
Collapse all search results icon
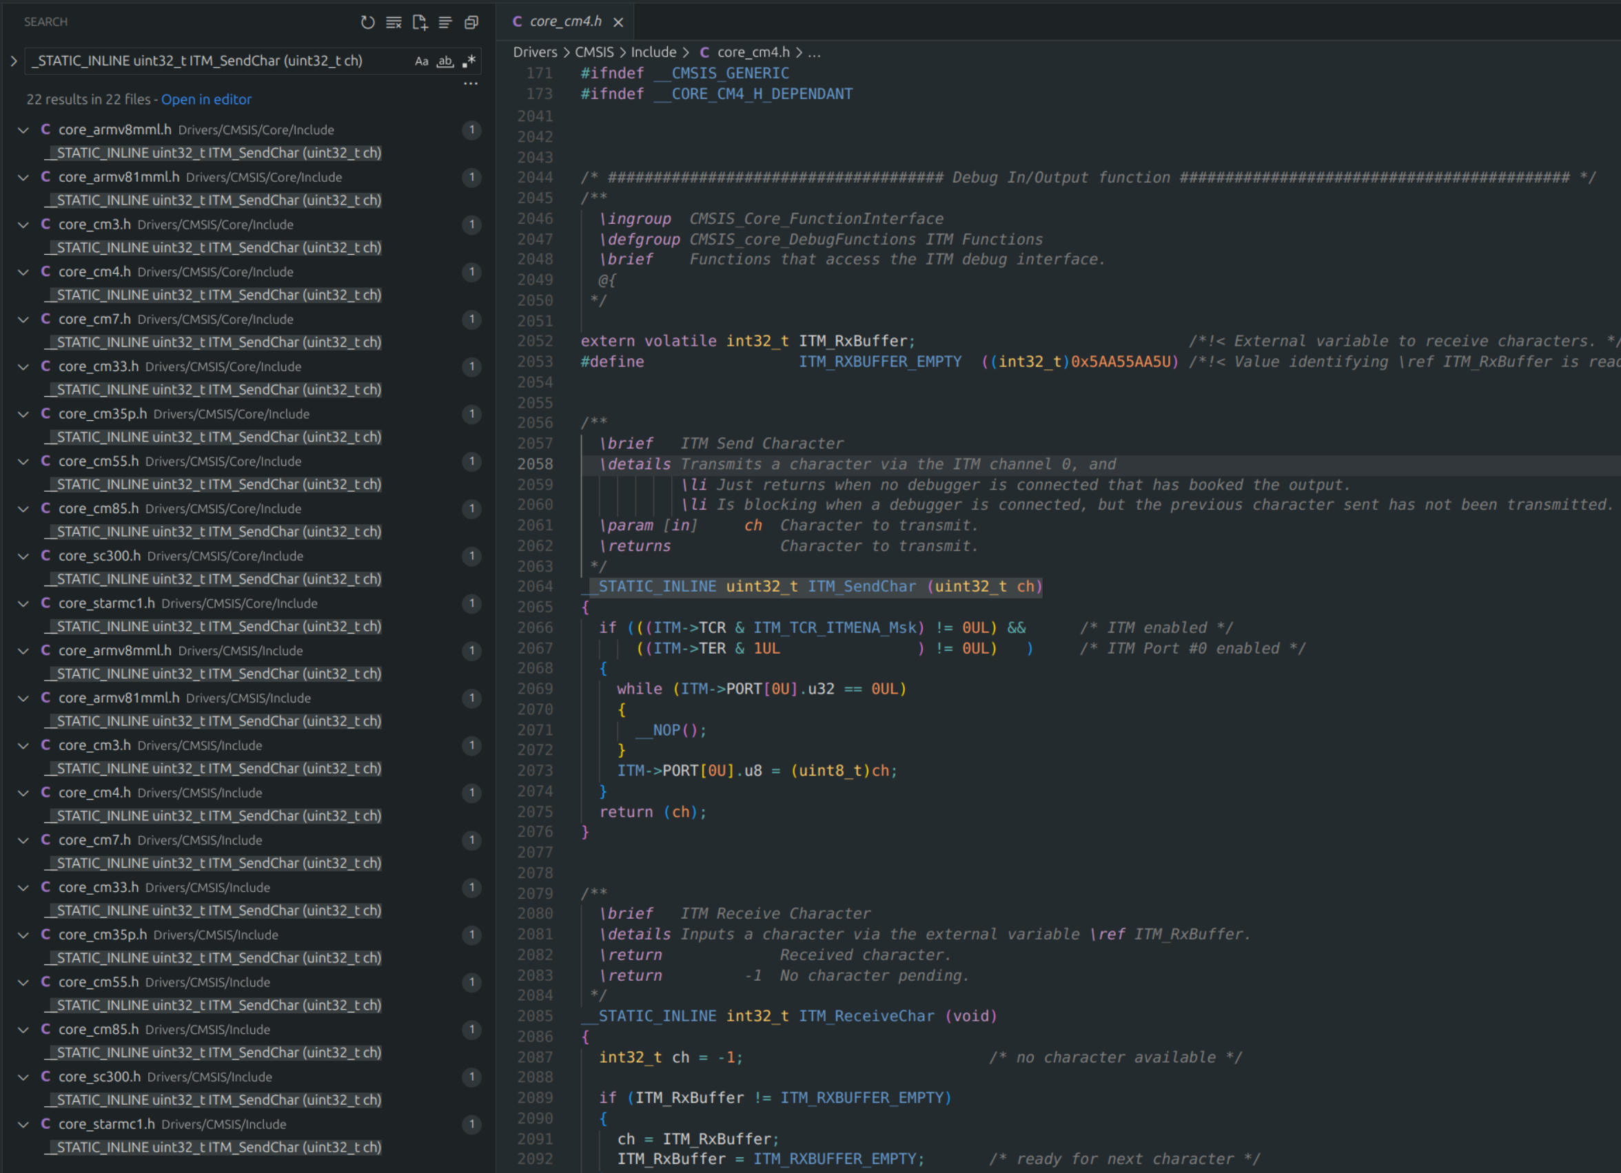click(x=471, y=22)
